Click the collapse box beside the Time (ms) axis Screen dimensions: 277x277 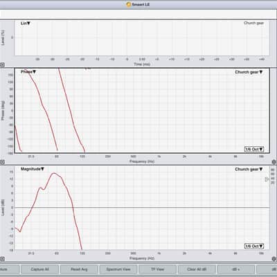pos(2,65)
